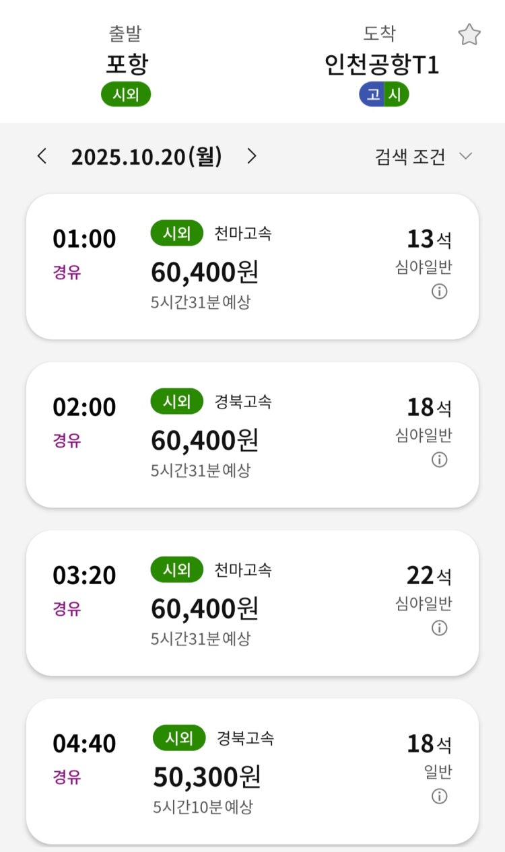This screenshot has width=505, height=852.
Task: Change departure terminal 포항
Action: click(x=127, y=64)
